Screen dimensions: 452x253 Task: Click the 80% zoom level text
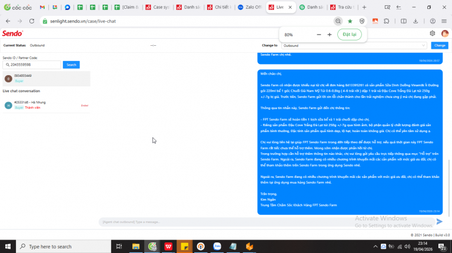(288, 35)
